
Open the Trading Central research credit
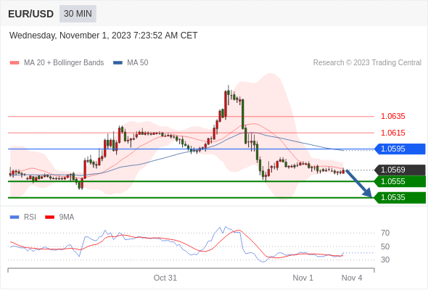367,63
